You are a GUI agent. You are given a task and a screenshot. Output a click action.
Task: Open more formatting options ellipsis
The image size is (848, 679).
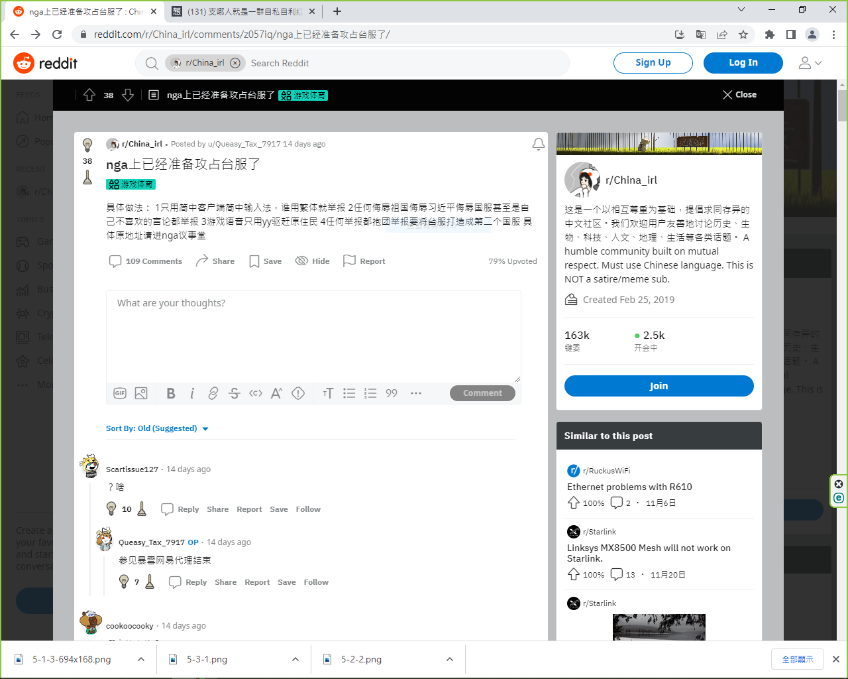coord(416,393)
